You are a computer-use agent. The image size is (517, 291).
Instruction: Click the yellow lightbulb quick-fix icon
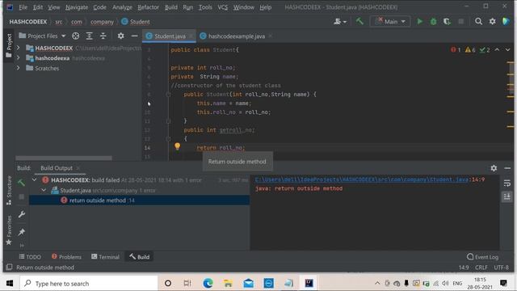177,145
